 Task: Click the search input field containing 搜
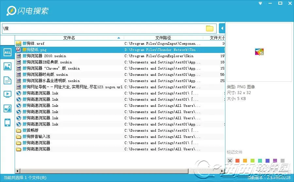pyautogui.click(x=105, y=28)
